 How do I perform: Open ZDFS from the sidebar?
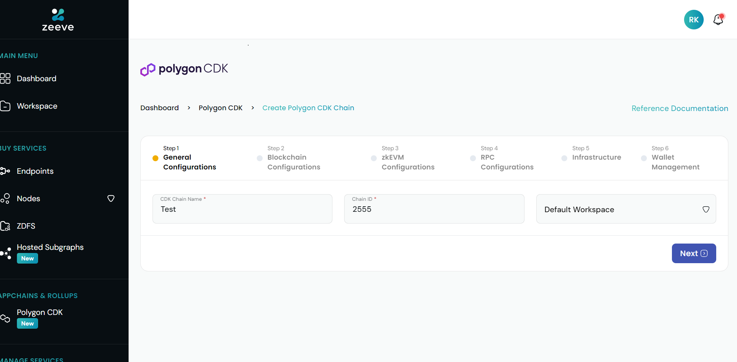(x=25, y=226)
